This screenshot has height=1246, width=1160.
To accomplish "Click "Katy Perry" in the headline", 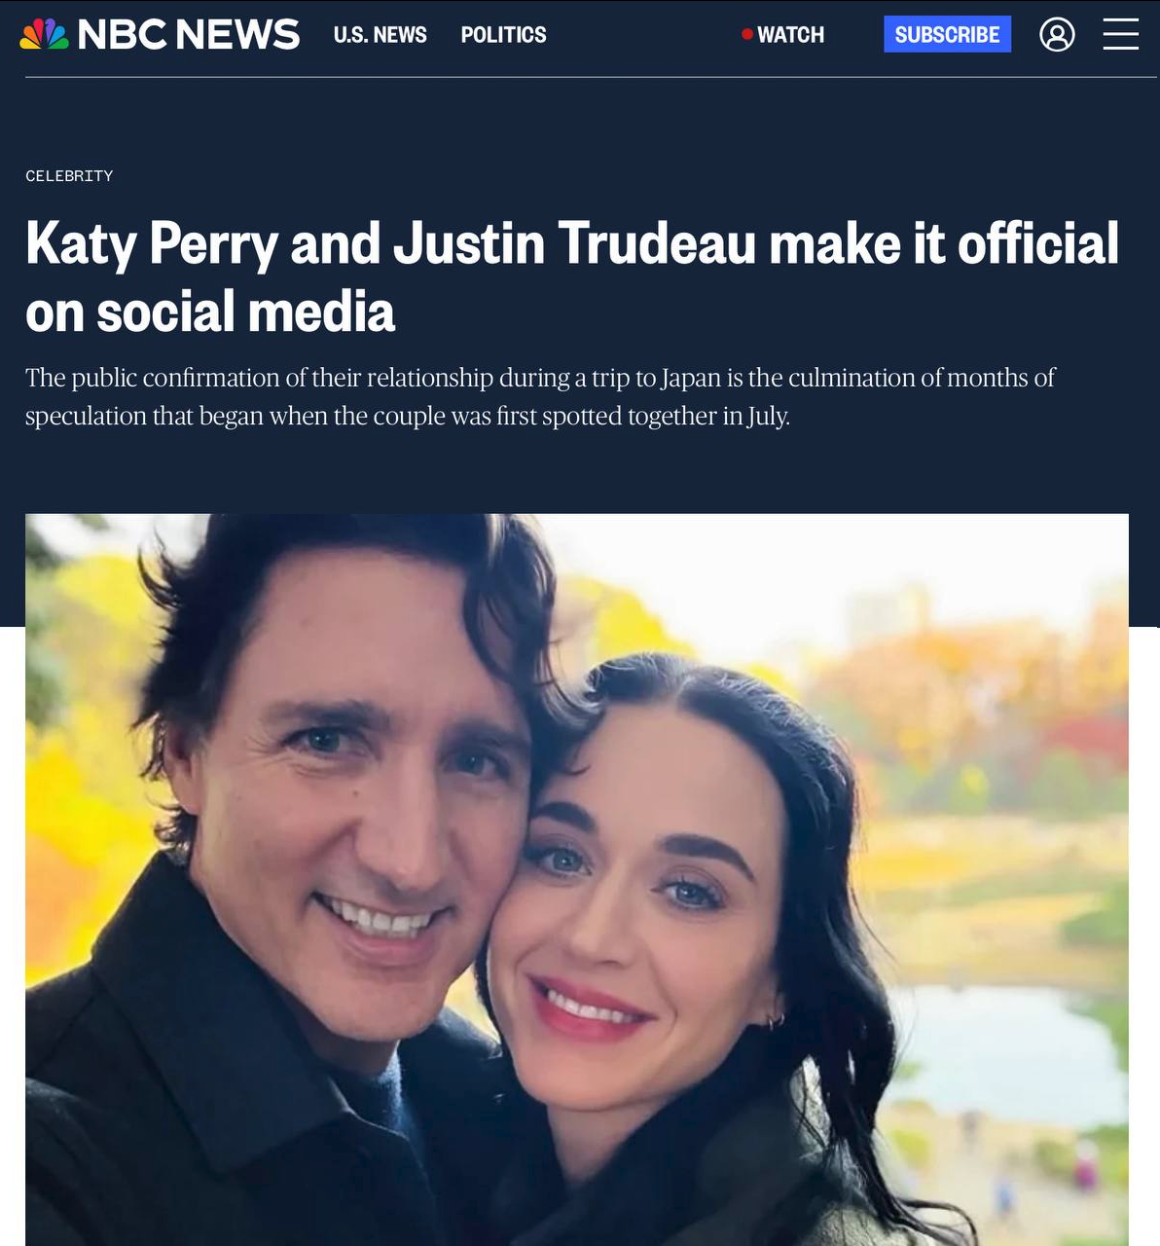I will (x=152, y=243).
